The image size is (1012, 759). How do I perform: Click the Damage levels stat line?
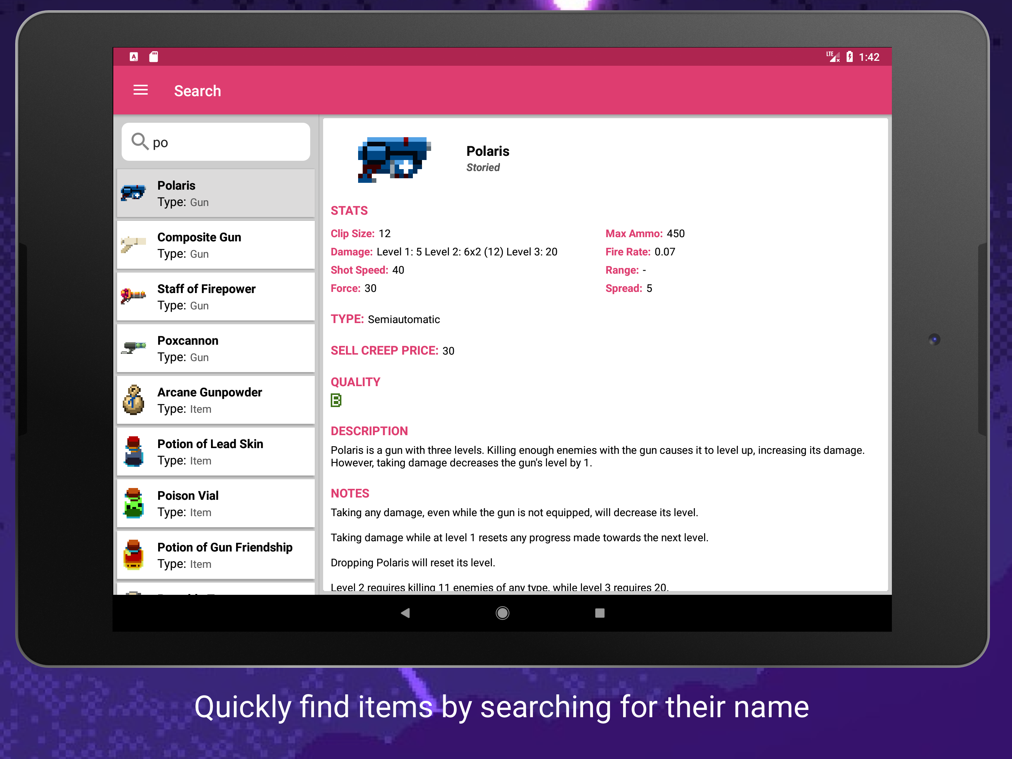(444, 252)
